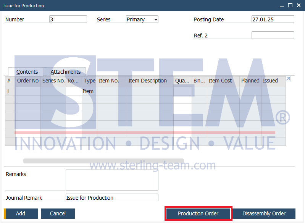Click inside the Remarks text box
Viewport: 305px width, 223px height.
coord(112,180)
